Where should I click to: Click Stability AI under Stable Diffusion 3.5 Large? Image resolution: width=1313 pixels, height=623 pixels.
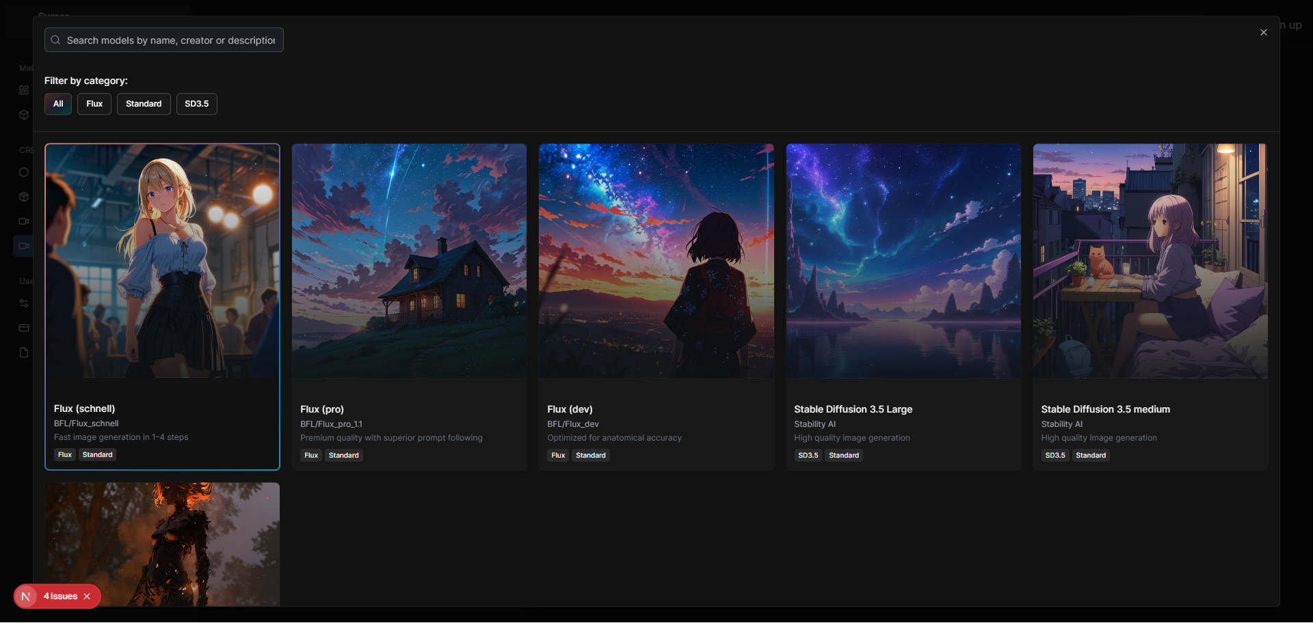tap(814, 424)
